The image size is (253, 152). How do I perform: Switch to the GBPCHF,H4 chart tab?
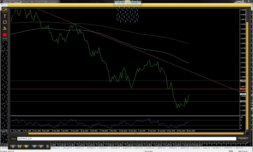pos(185,148)
